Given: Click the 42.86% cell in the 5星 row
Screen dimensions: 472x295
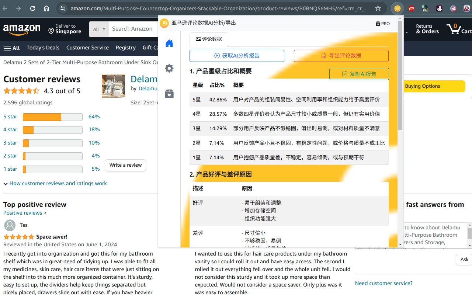Looking at the screenshot, I should click(x=218, y=100).
